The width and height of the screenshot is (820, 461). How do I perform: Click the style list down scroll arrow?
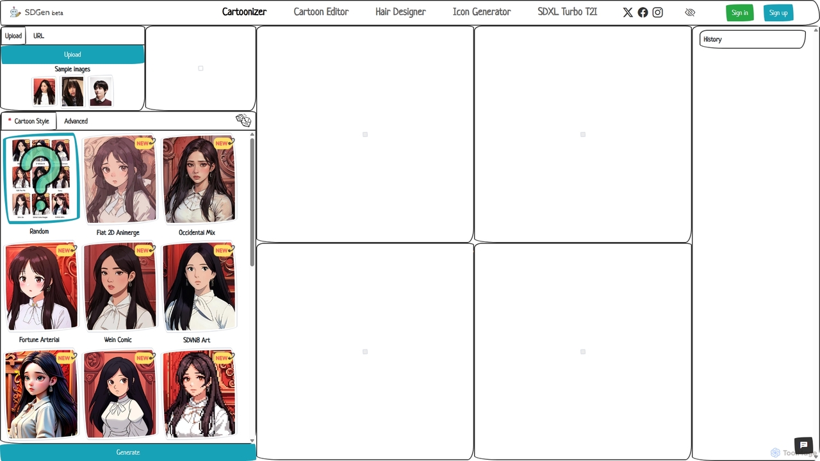pyautogui.click(x=252, y=441)
